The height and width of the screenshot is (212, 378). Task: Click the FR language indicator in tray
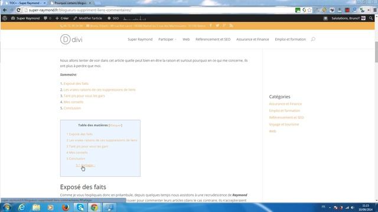pyautogui.click(x=323, y=207)
